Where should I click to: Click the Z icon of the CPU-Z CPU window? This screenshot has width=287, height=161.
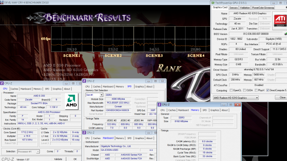tap(2, 83)
